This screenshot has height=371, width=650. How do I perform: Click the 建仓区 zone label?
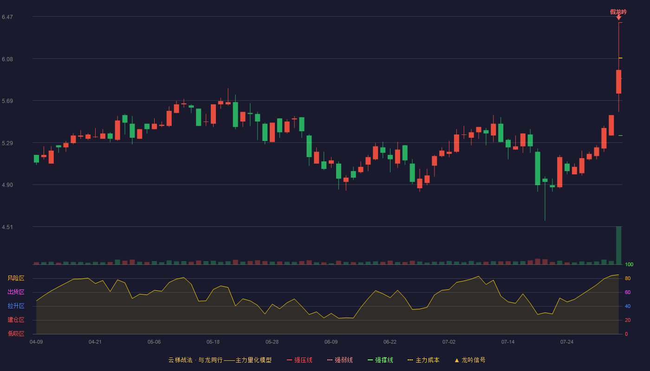(x=16, y=320)
